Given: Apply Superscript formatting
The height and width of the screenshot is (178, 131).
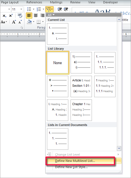Looking at the screenshot, I should coord(11,16).
